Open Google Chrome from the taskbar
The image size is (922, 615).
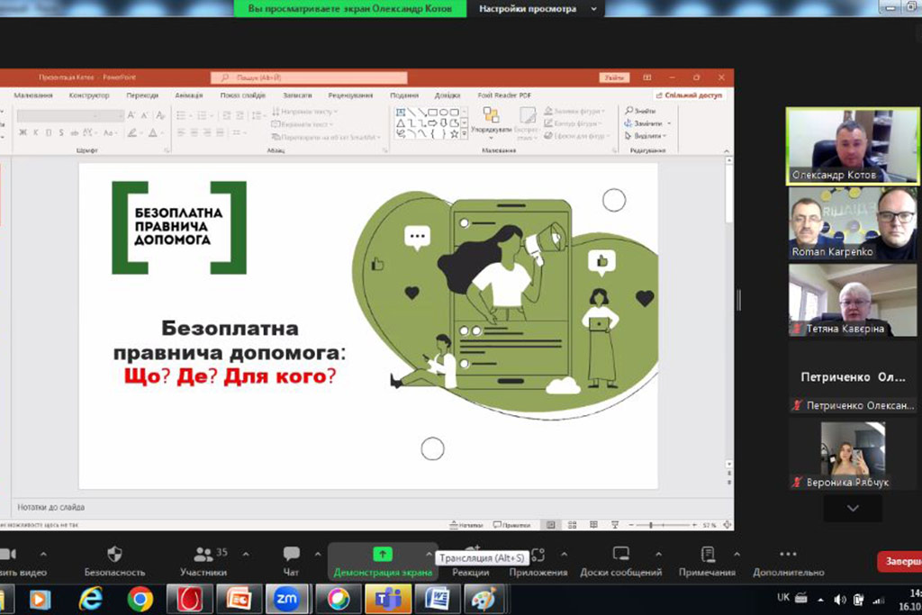140,599
